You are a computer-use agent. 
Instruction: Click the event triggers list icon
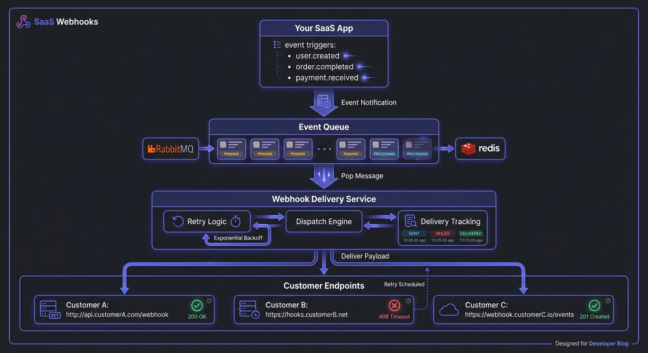click(x=277, y=45)
